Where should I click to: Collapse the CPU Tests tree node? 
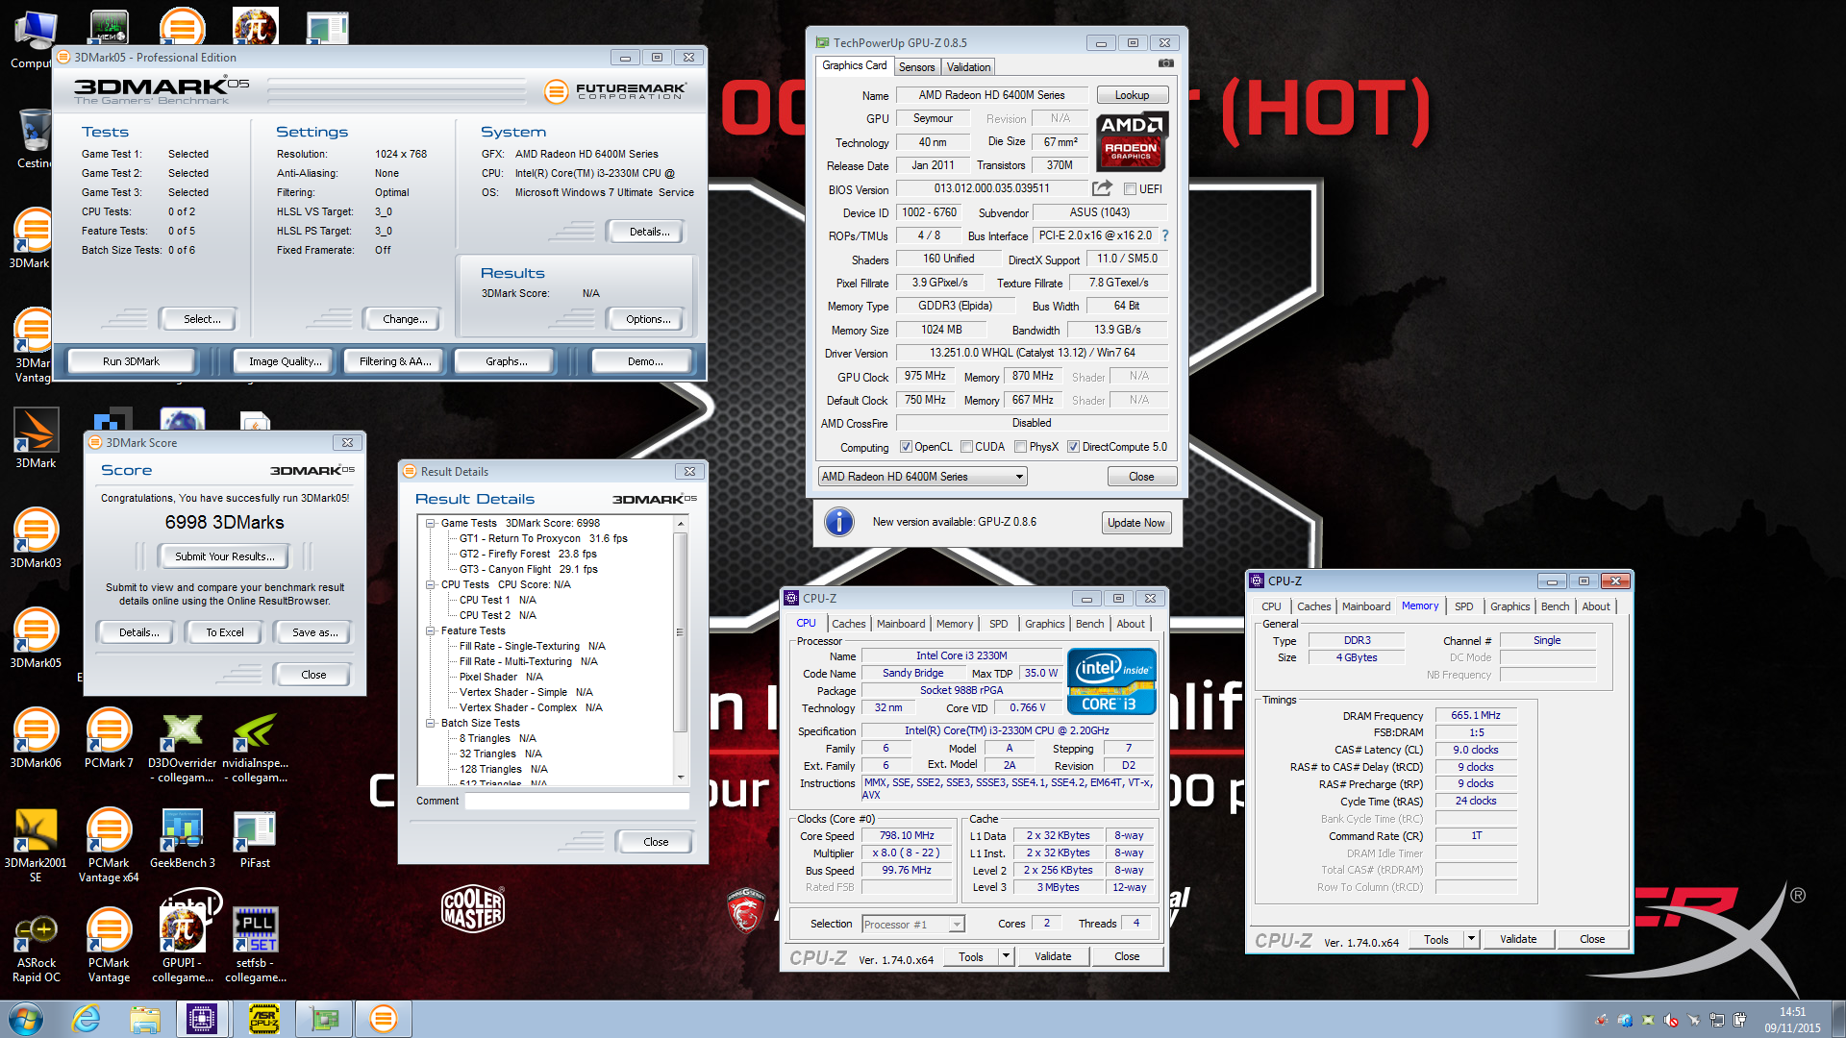pyautogui.click(x=430, y=585)
